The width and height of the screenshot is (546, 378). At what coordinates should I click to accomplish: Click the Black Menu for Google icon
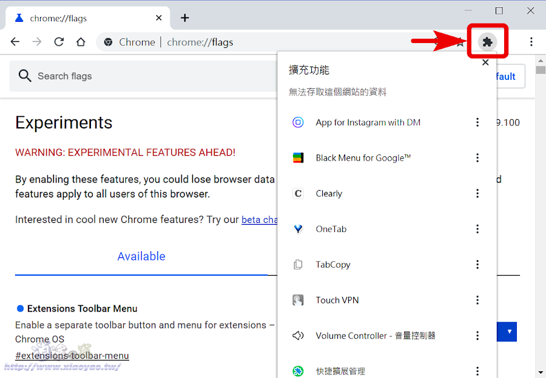pyautogui.click(x=298, y=158)
